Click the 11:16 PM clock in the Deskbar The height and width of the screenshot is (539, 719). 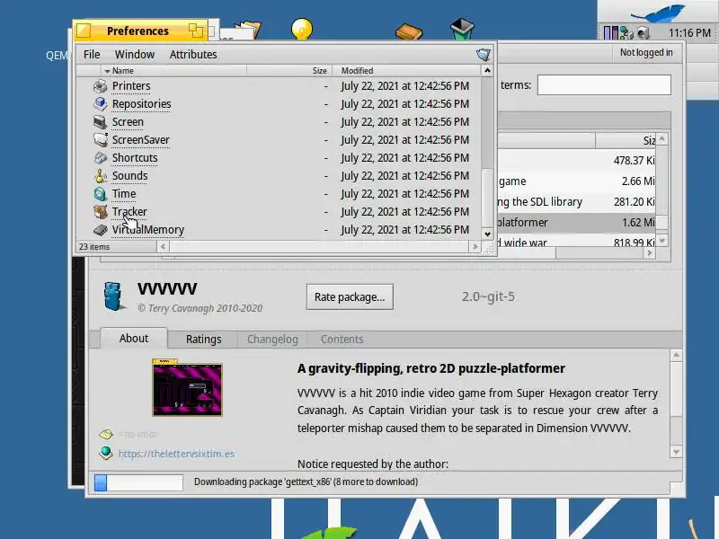point(689,33)
